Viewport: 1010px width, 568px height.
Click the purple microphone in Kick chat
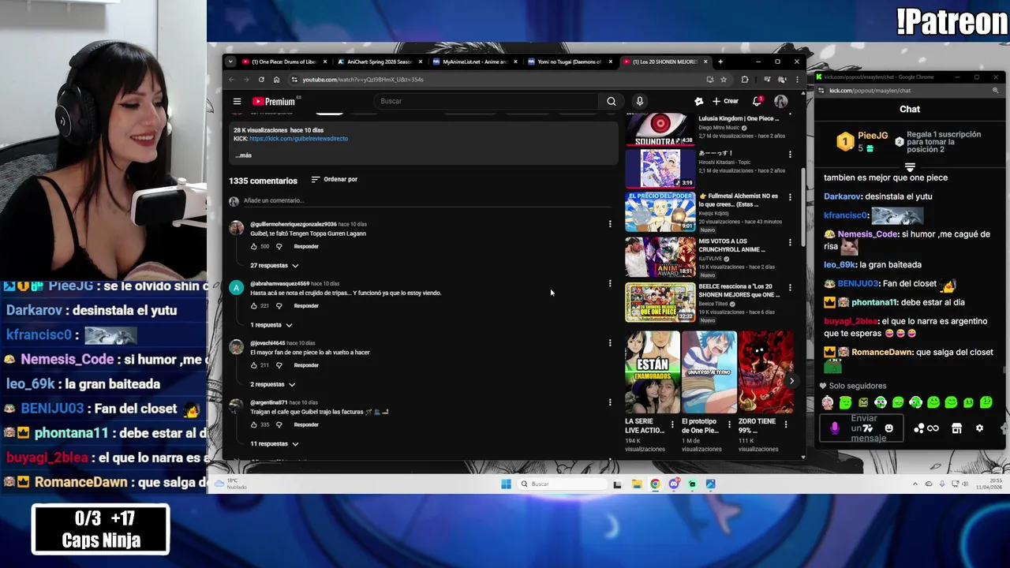pyautogui.click(x=835, y=428)
